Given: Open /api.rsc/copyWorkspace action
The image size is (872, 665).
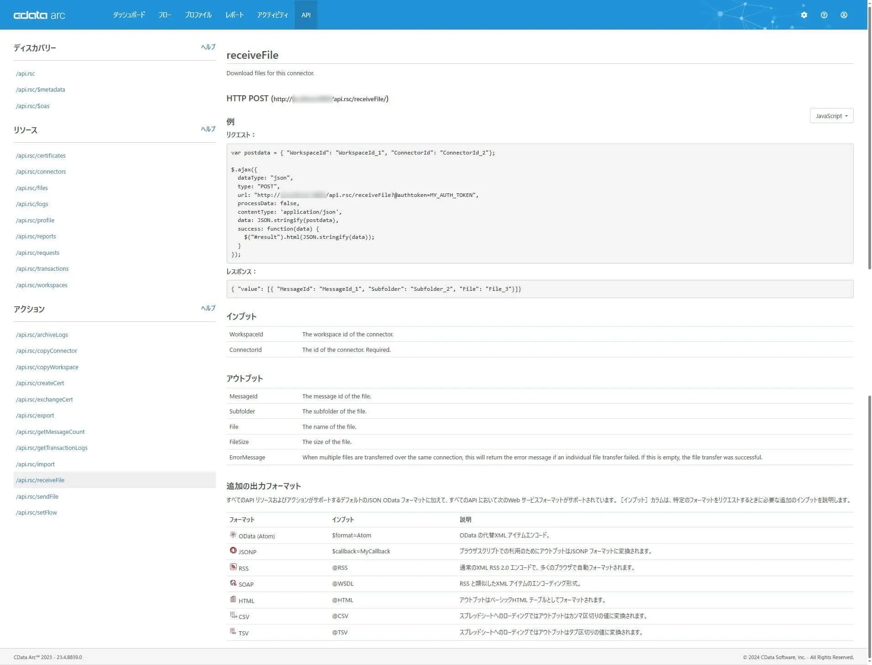Looking at the screenshot, I should 47,367.
